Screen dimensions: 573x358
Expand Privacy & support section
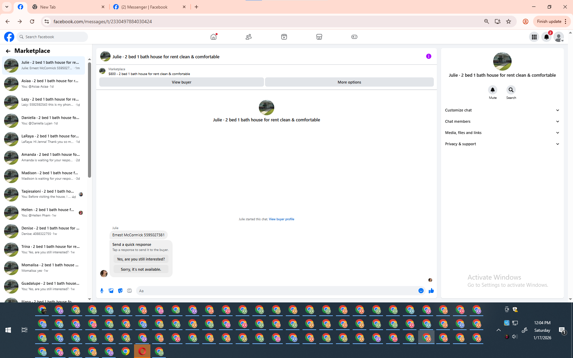[x=502, y=144]
